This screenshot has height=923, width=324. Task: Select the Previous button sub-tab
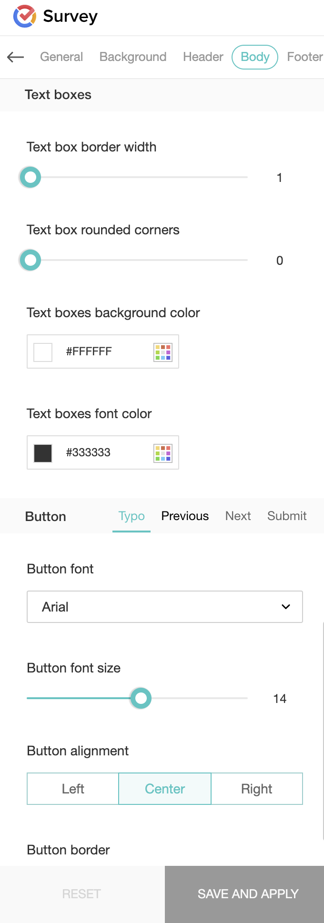185,516
